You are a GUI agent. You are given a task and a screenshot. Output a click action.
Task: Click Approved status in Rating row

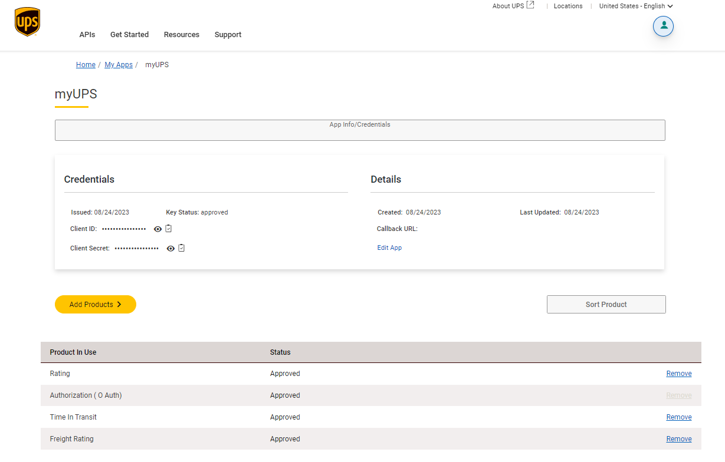coord(285,374)
